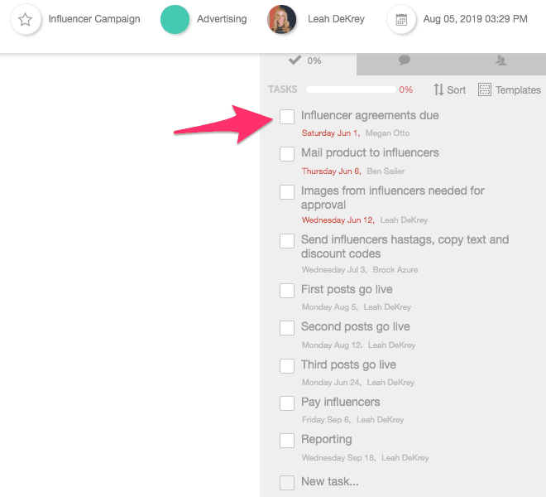Open the Reporting task title

coord(326,440)
